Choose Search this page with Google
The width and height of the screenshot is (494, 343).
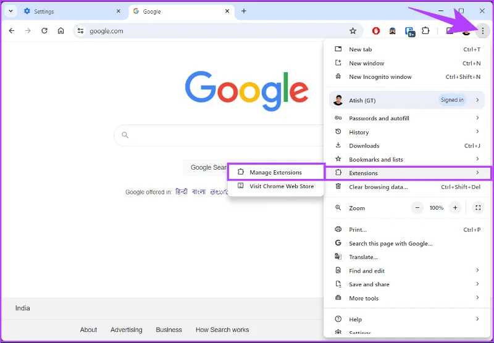(x=407, y=244)
